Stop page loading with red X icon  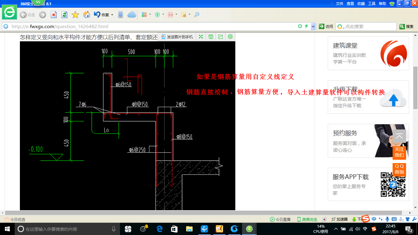[54, 15]
